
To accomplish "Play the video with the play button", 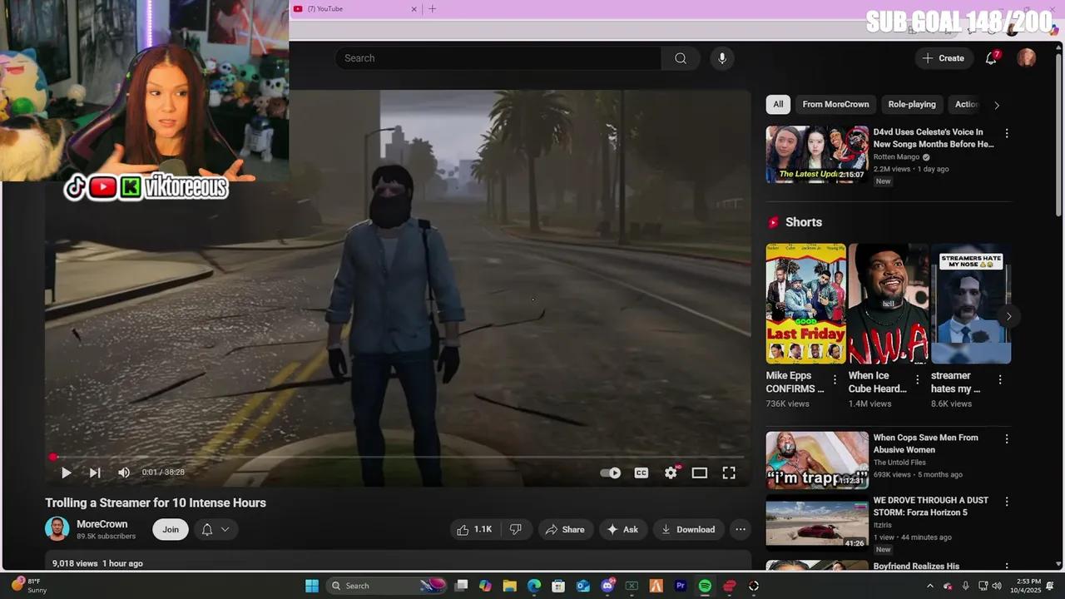I will [x=66, y=473].
